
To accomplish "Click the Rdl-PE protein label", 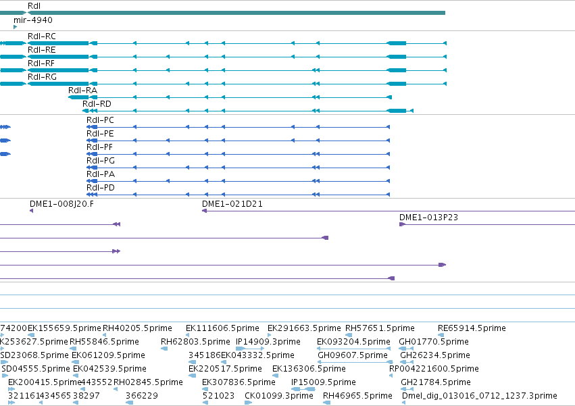I will click(x=100, y=134).
